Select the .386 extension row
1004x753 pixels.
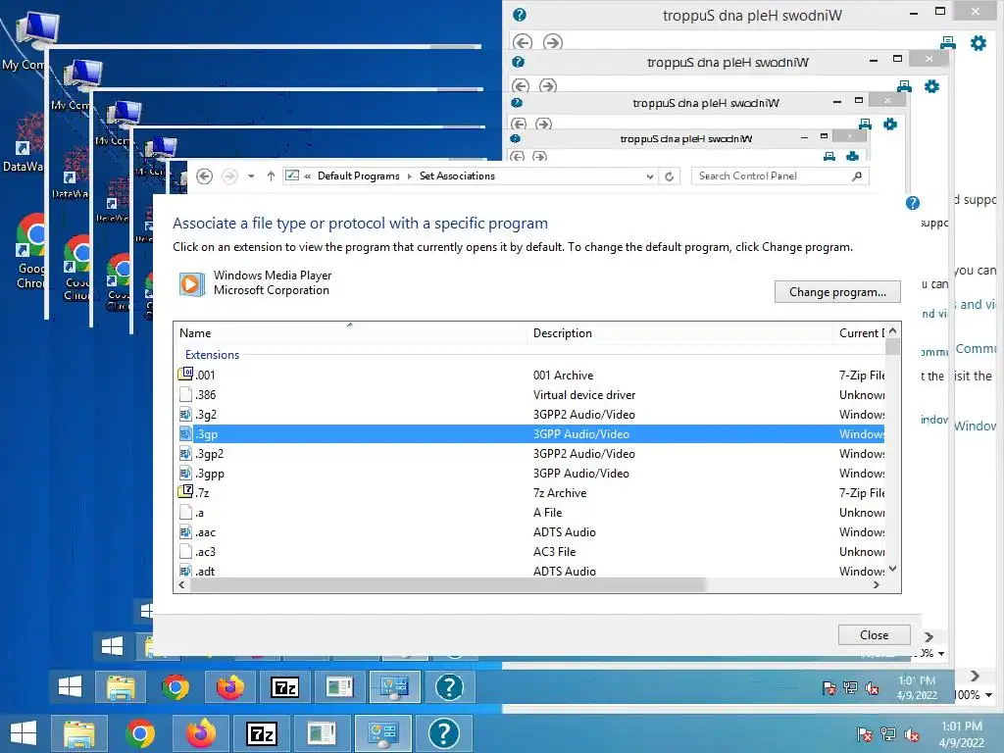tap(529, 395)
